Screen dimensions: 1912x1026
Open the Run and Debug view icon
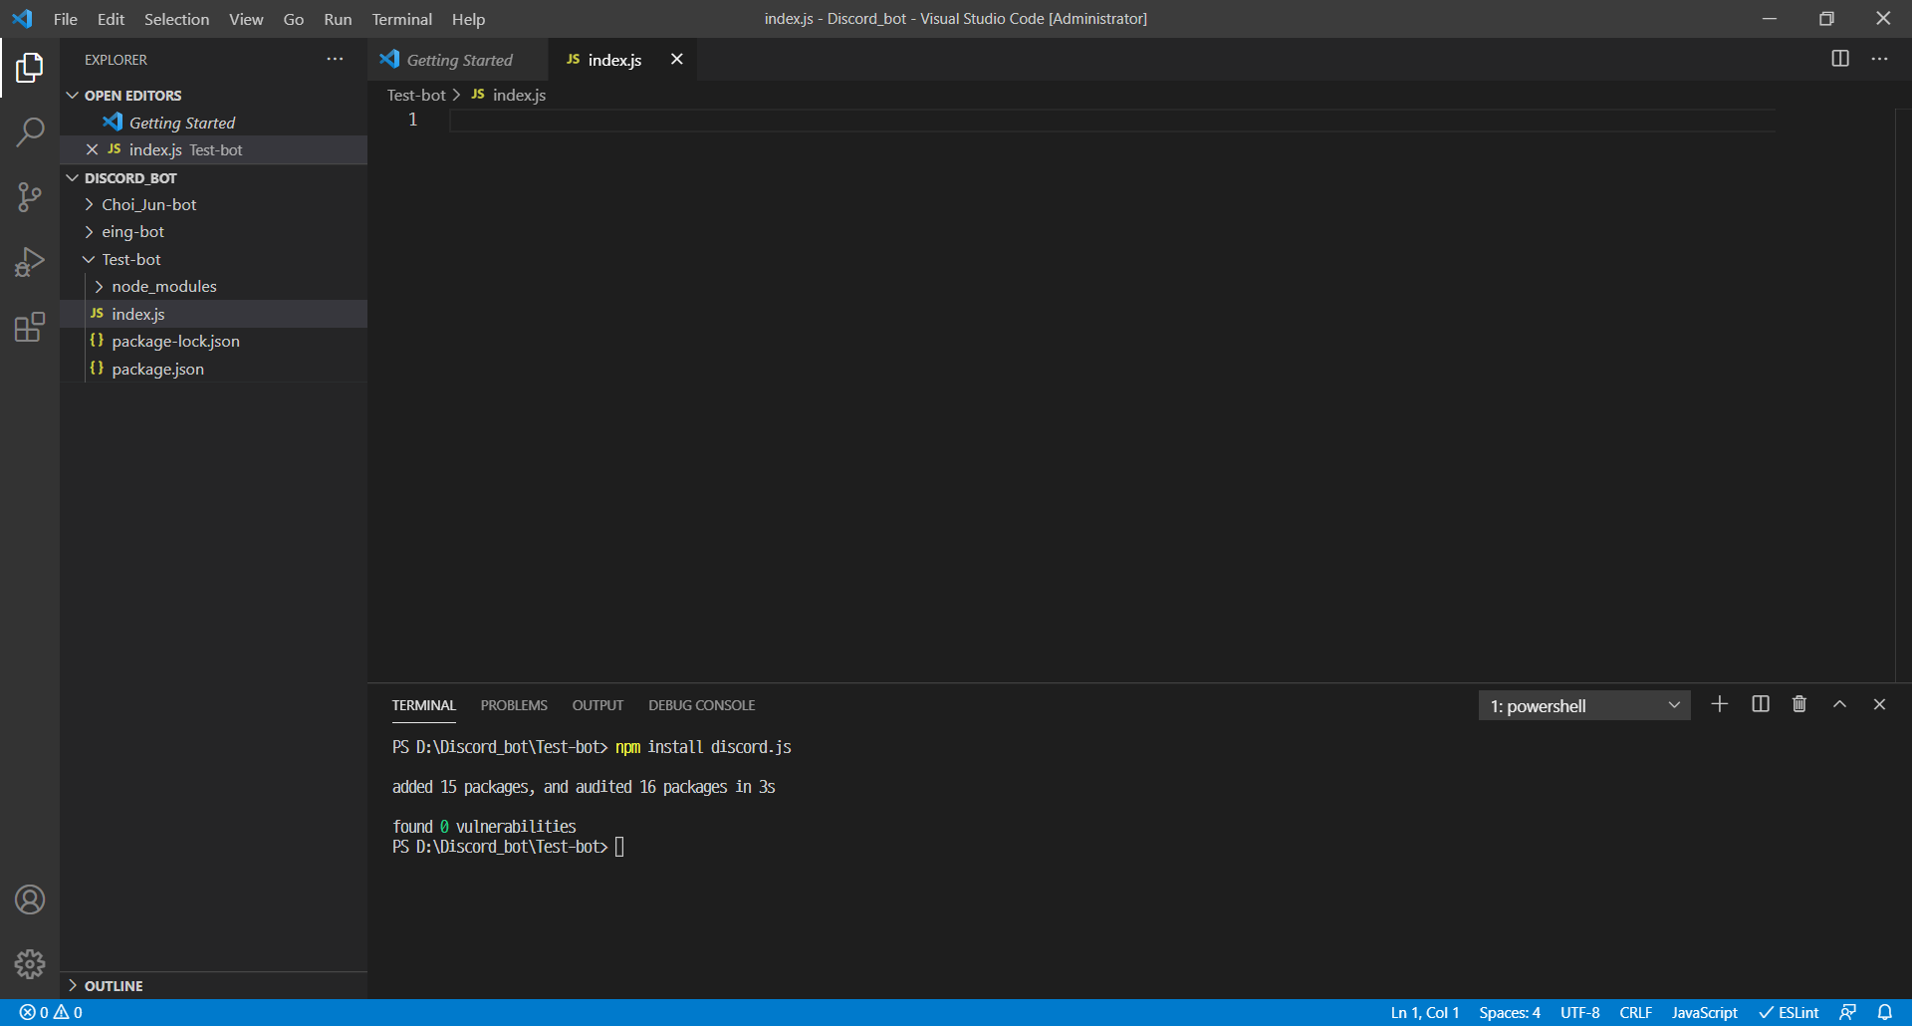(30, 262)
